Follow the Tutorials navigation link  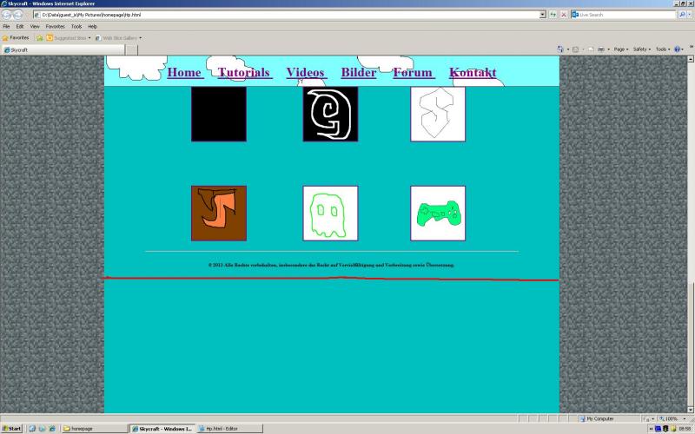244,72
